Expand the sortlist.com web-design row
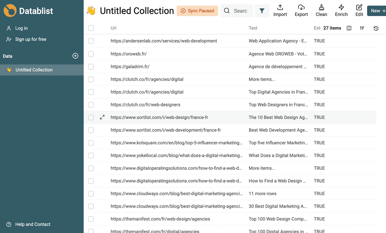This screenshot has height=233, width=386. 103,117
